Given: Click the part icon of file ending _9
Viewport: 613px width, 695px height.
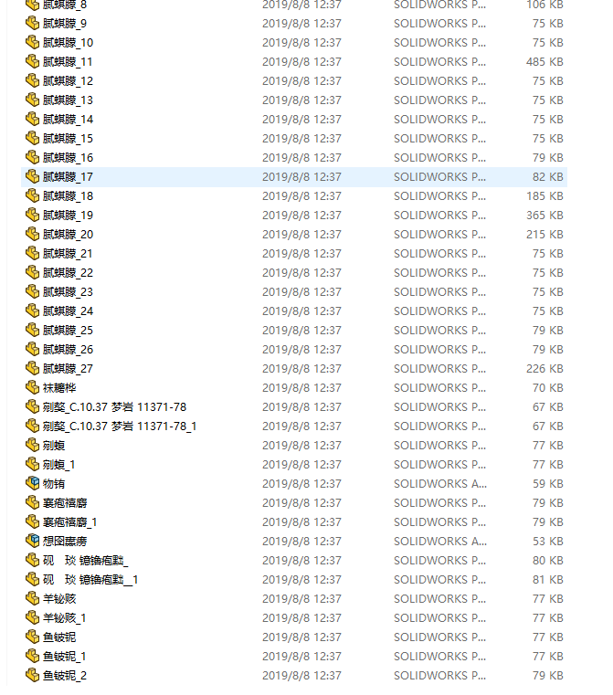Looking at the screenshot, I should pyautogui.click(x=32, y=23).
